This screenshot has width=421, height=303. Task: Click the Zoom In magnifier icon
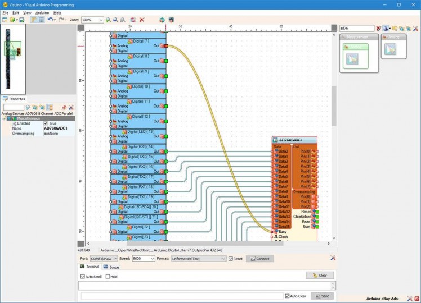pyautogui.click(x=109, y=20)
